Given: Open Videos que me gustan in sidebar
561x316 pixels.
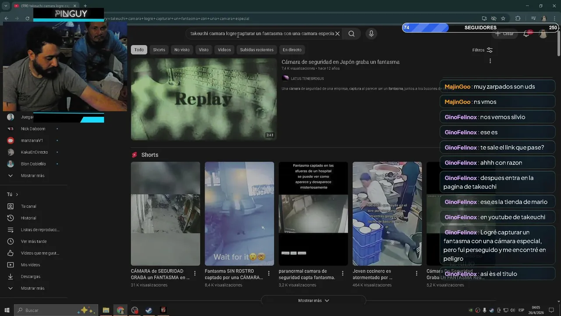Looking at the screenshot, I should (x=33, y=253).
